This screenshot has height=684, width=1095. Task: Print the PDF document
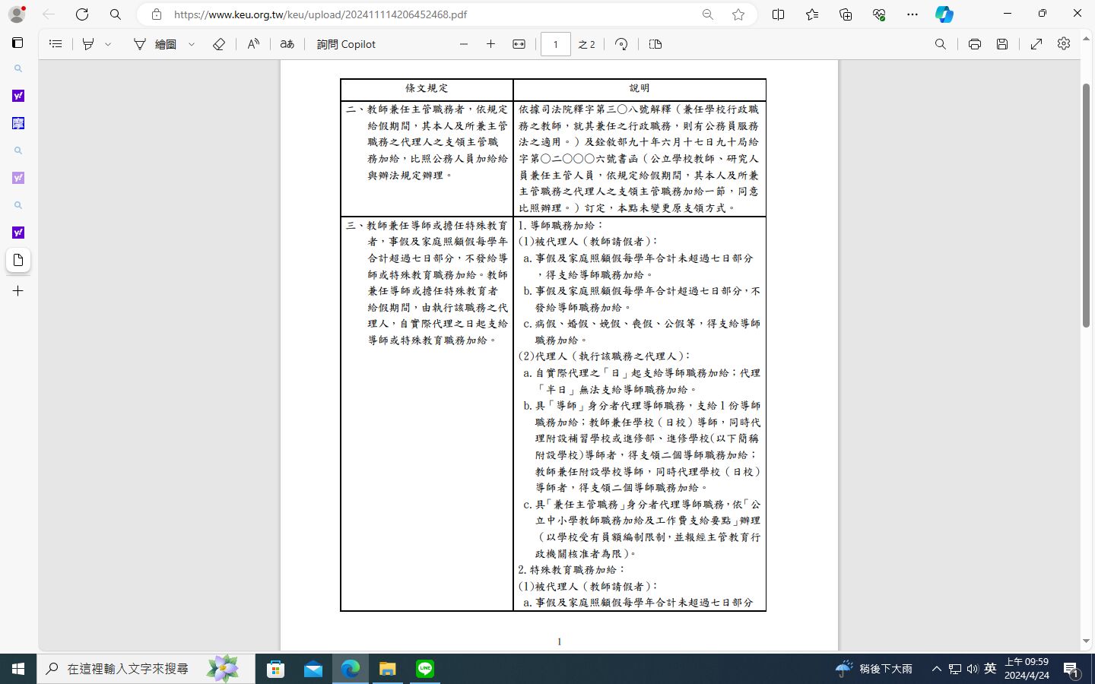975,44
